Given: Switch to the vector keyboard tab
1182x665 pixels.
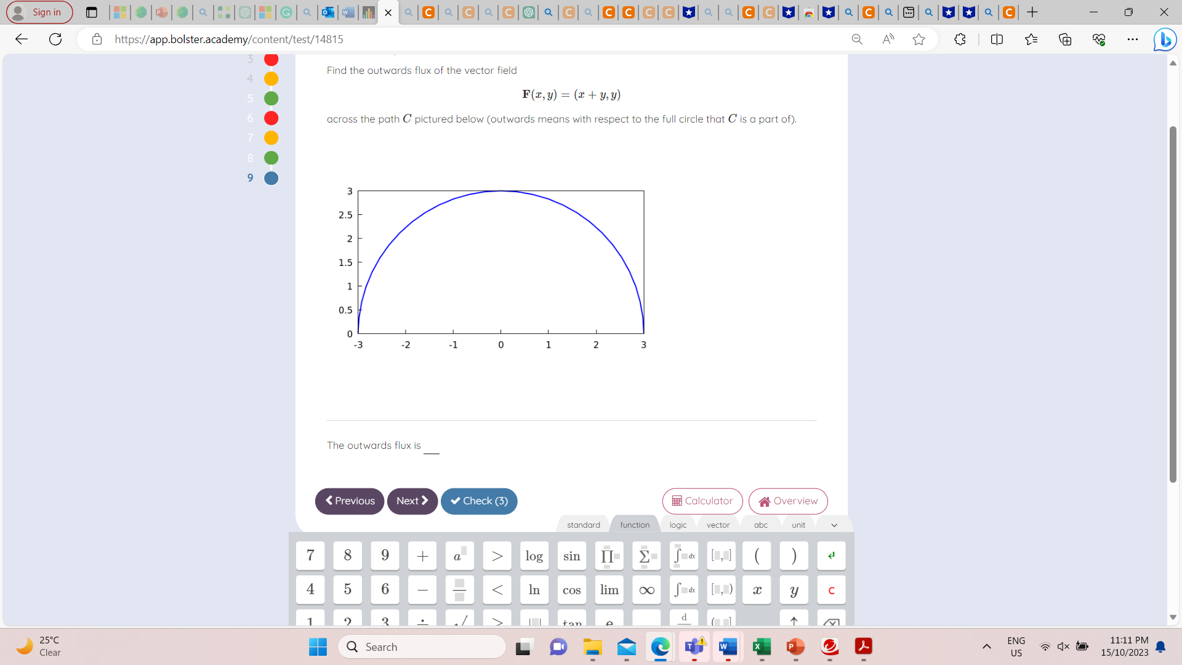Looking at the screenshot, I should point(718,525).
